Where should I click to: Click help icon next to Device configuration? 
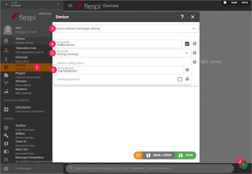tap(195, 62)
